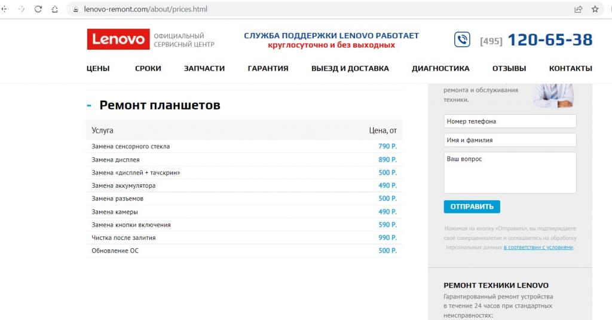Click the 890 Р. price
The image size is (612, 320).
[x=387, y=160]
